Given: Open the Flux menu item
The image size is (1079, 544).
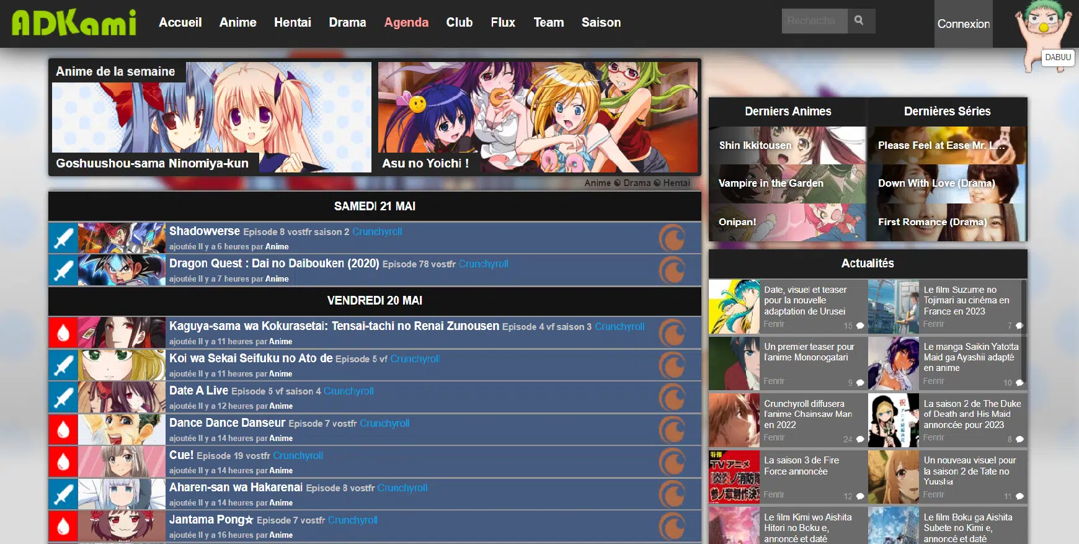Looking at the screenshot, I should tap(503, 22).
